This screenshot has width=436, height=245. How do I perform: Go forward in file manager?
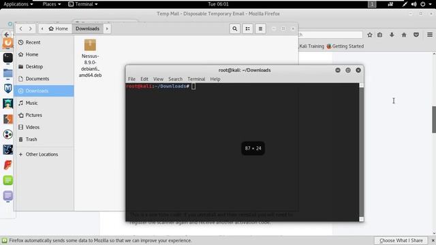tap(30, 29)
